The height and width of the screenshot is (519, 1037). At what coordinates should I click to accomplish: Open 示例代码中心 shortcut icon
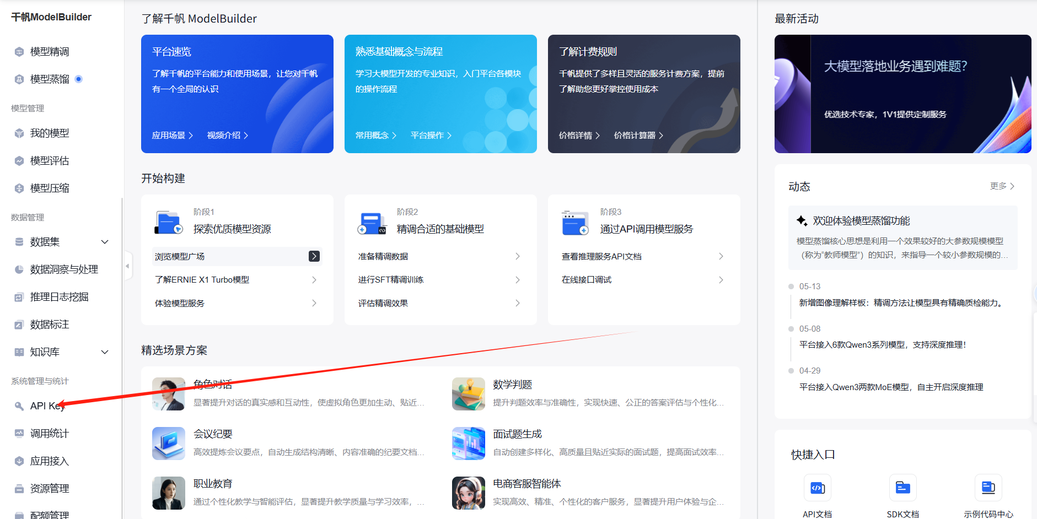(x=988, y=488)
